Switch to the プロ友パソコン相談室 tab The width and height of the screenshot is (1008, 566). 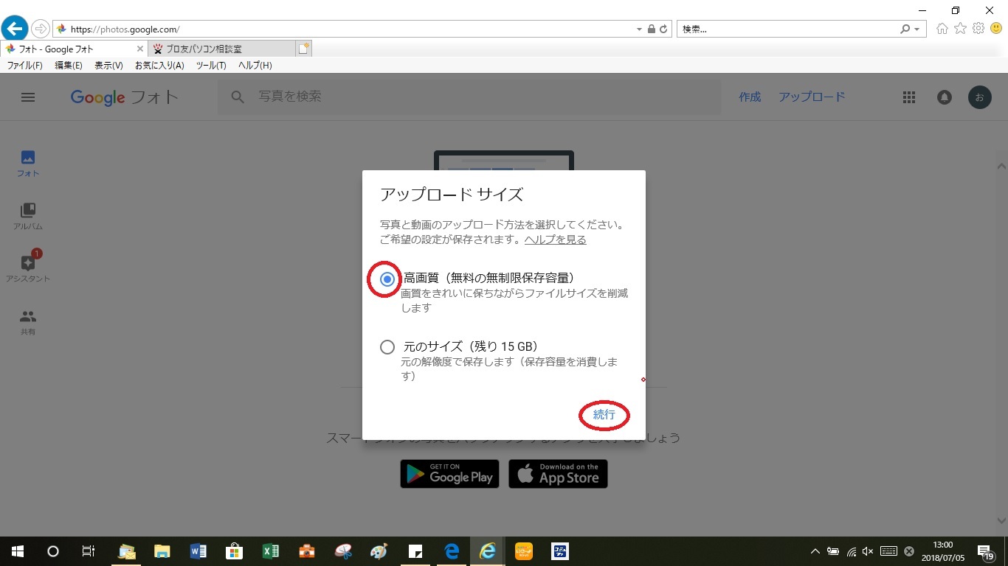pyautogui.click(x=221, y=49)
